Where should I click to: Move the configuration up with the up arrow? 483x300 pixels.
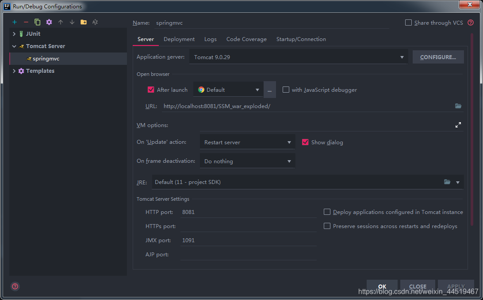(60, 22)
